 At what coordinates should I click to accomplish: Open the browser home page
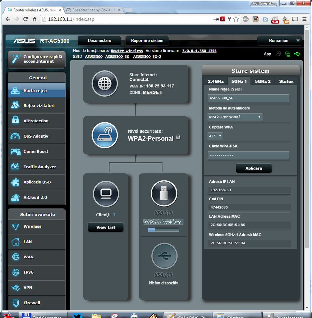click(x=34, y=19)
